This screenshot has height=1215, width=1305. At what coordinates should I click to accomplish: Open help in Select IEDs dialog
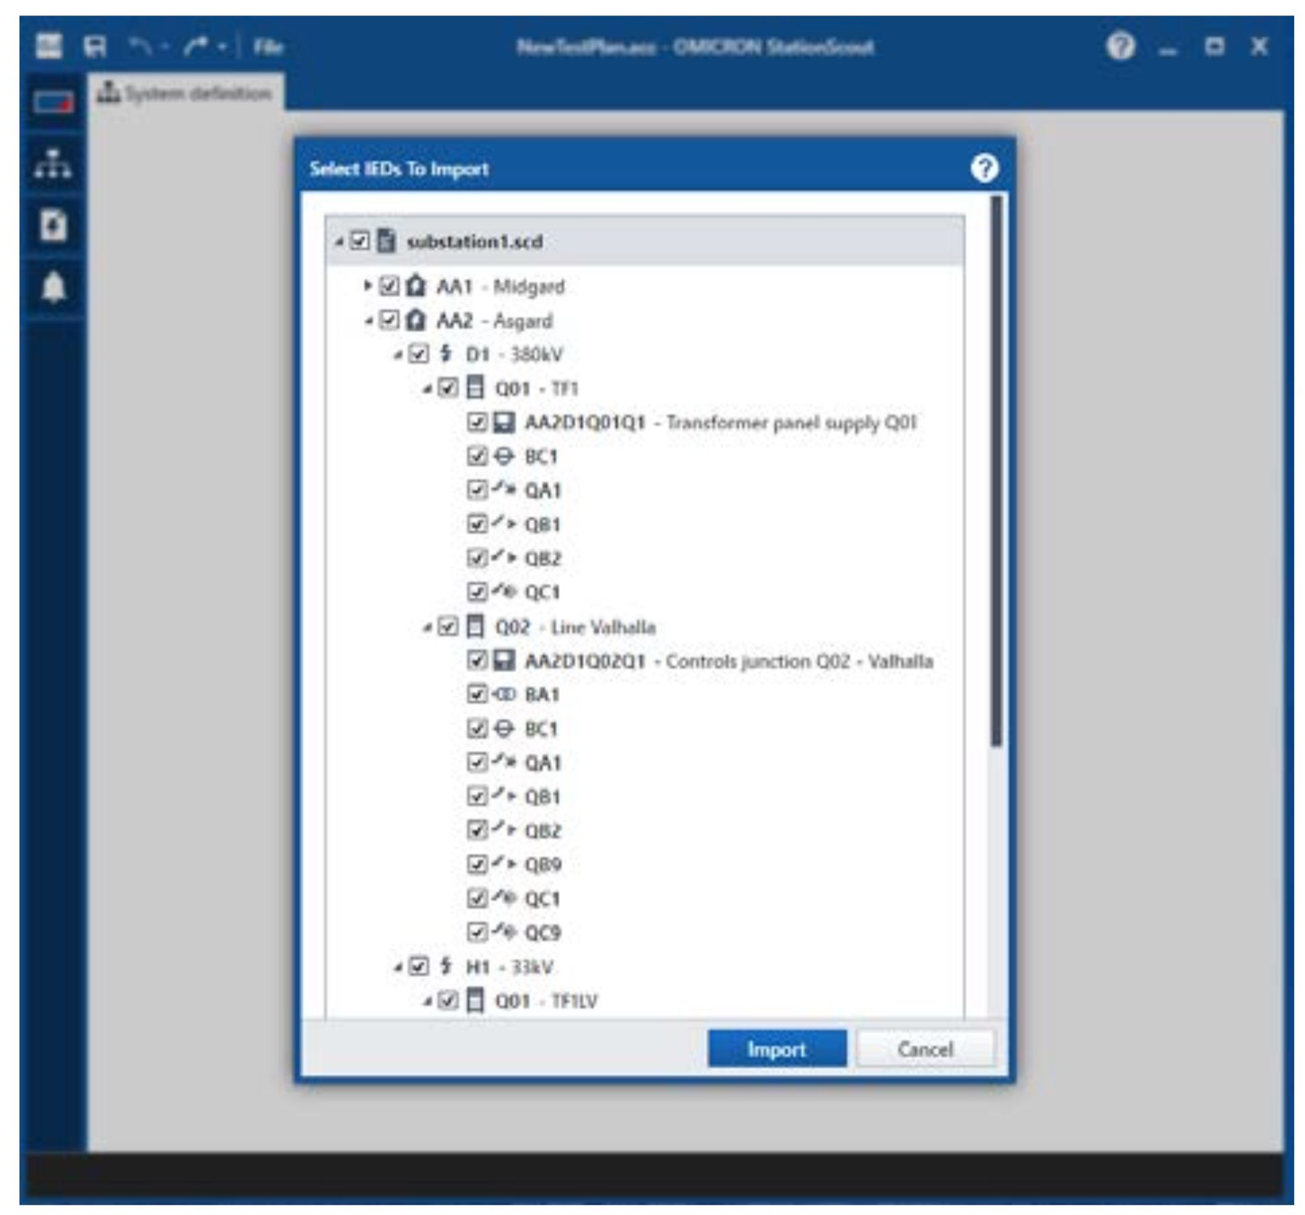[984, 168]
